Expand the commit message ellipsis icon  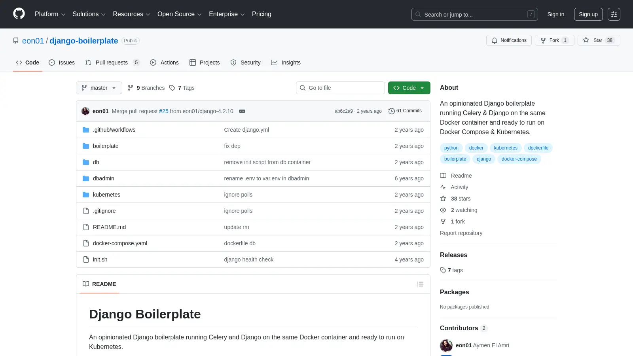pyautogui.click(x=242, y=111)
